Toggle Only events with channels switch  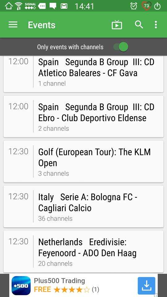[121, 47]
